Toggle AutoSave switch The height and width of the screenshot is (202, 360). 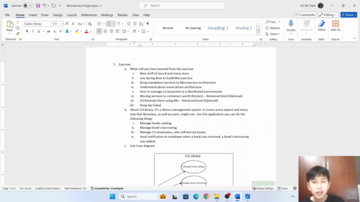pyautogui.click(x=28, y=6)
